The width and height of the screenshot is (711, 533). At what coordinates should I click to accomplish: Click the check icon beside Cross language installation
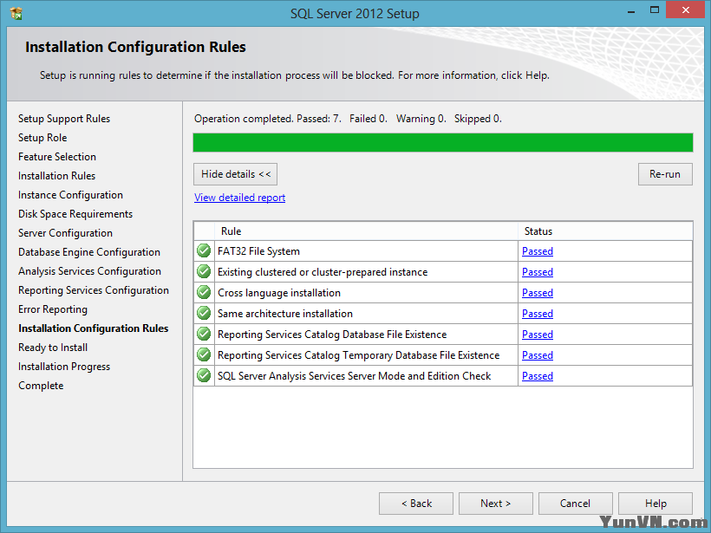pyautogui.click(x=204, y=292)
